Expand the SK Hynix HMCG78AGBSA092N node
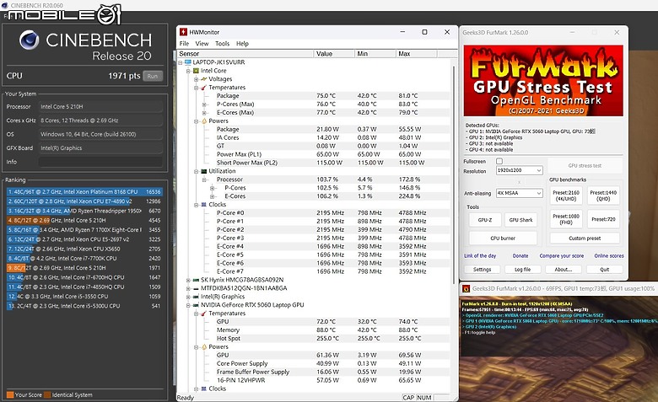Screen dimensions: 658x402 (x=188, y=280)
